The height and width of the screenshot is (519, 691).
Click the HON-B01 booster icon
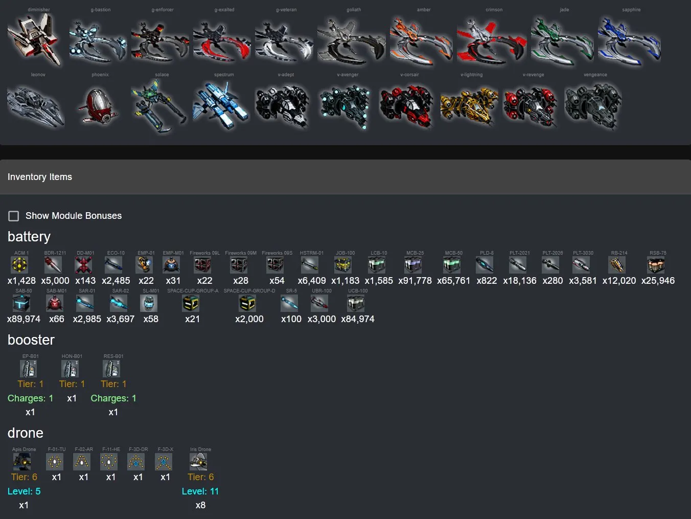tap(70, 368)
